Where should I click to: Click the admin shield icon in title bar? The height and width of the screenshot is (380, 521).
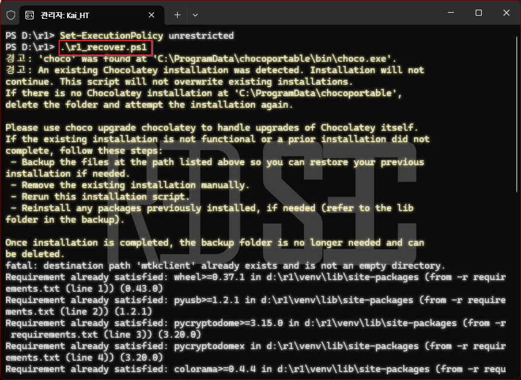11,15
